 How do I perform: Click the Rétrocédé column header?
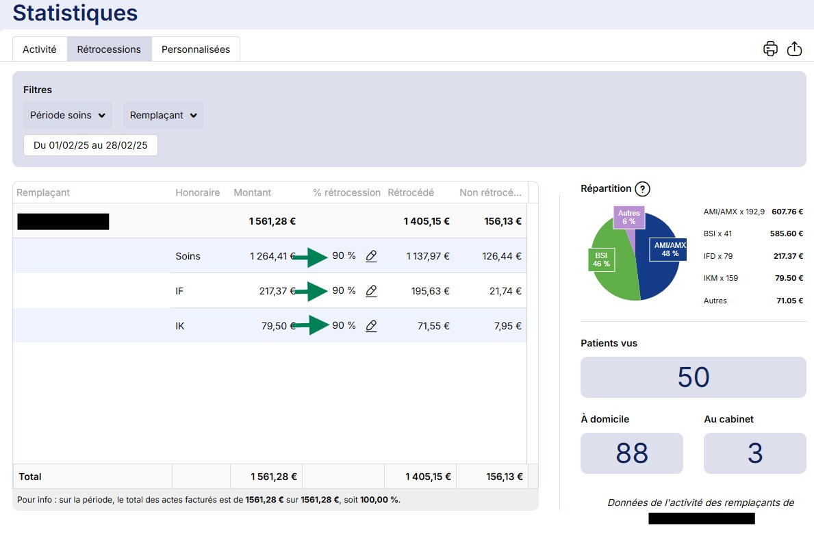point(410,192)
